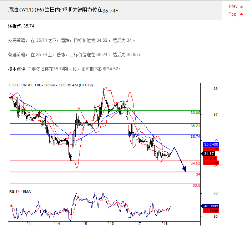Viewport: 252px width, 228px height.
Task: Click the 36.85 green resistance label
Action: tap(195, 113)
